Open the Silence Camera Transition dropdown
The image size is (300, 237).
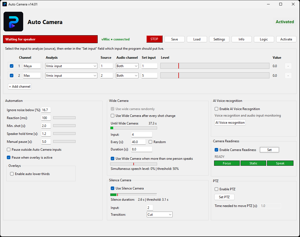point(160,215)
